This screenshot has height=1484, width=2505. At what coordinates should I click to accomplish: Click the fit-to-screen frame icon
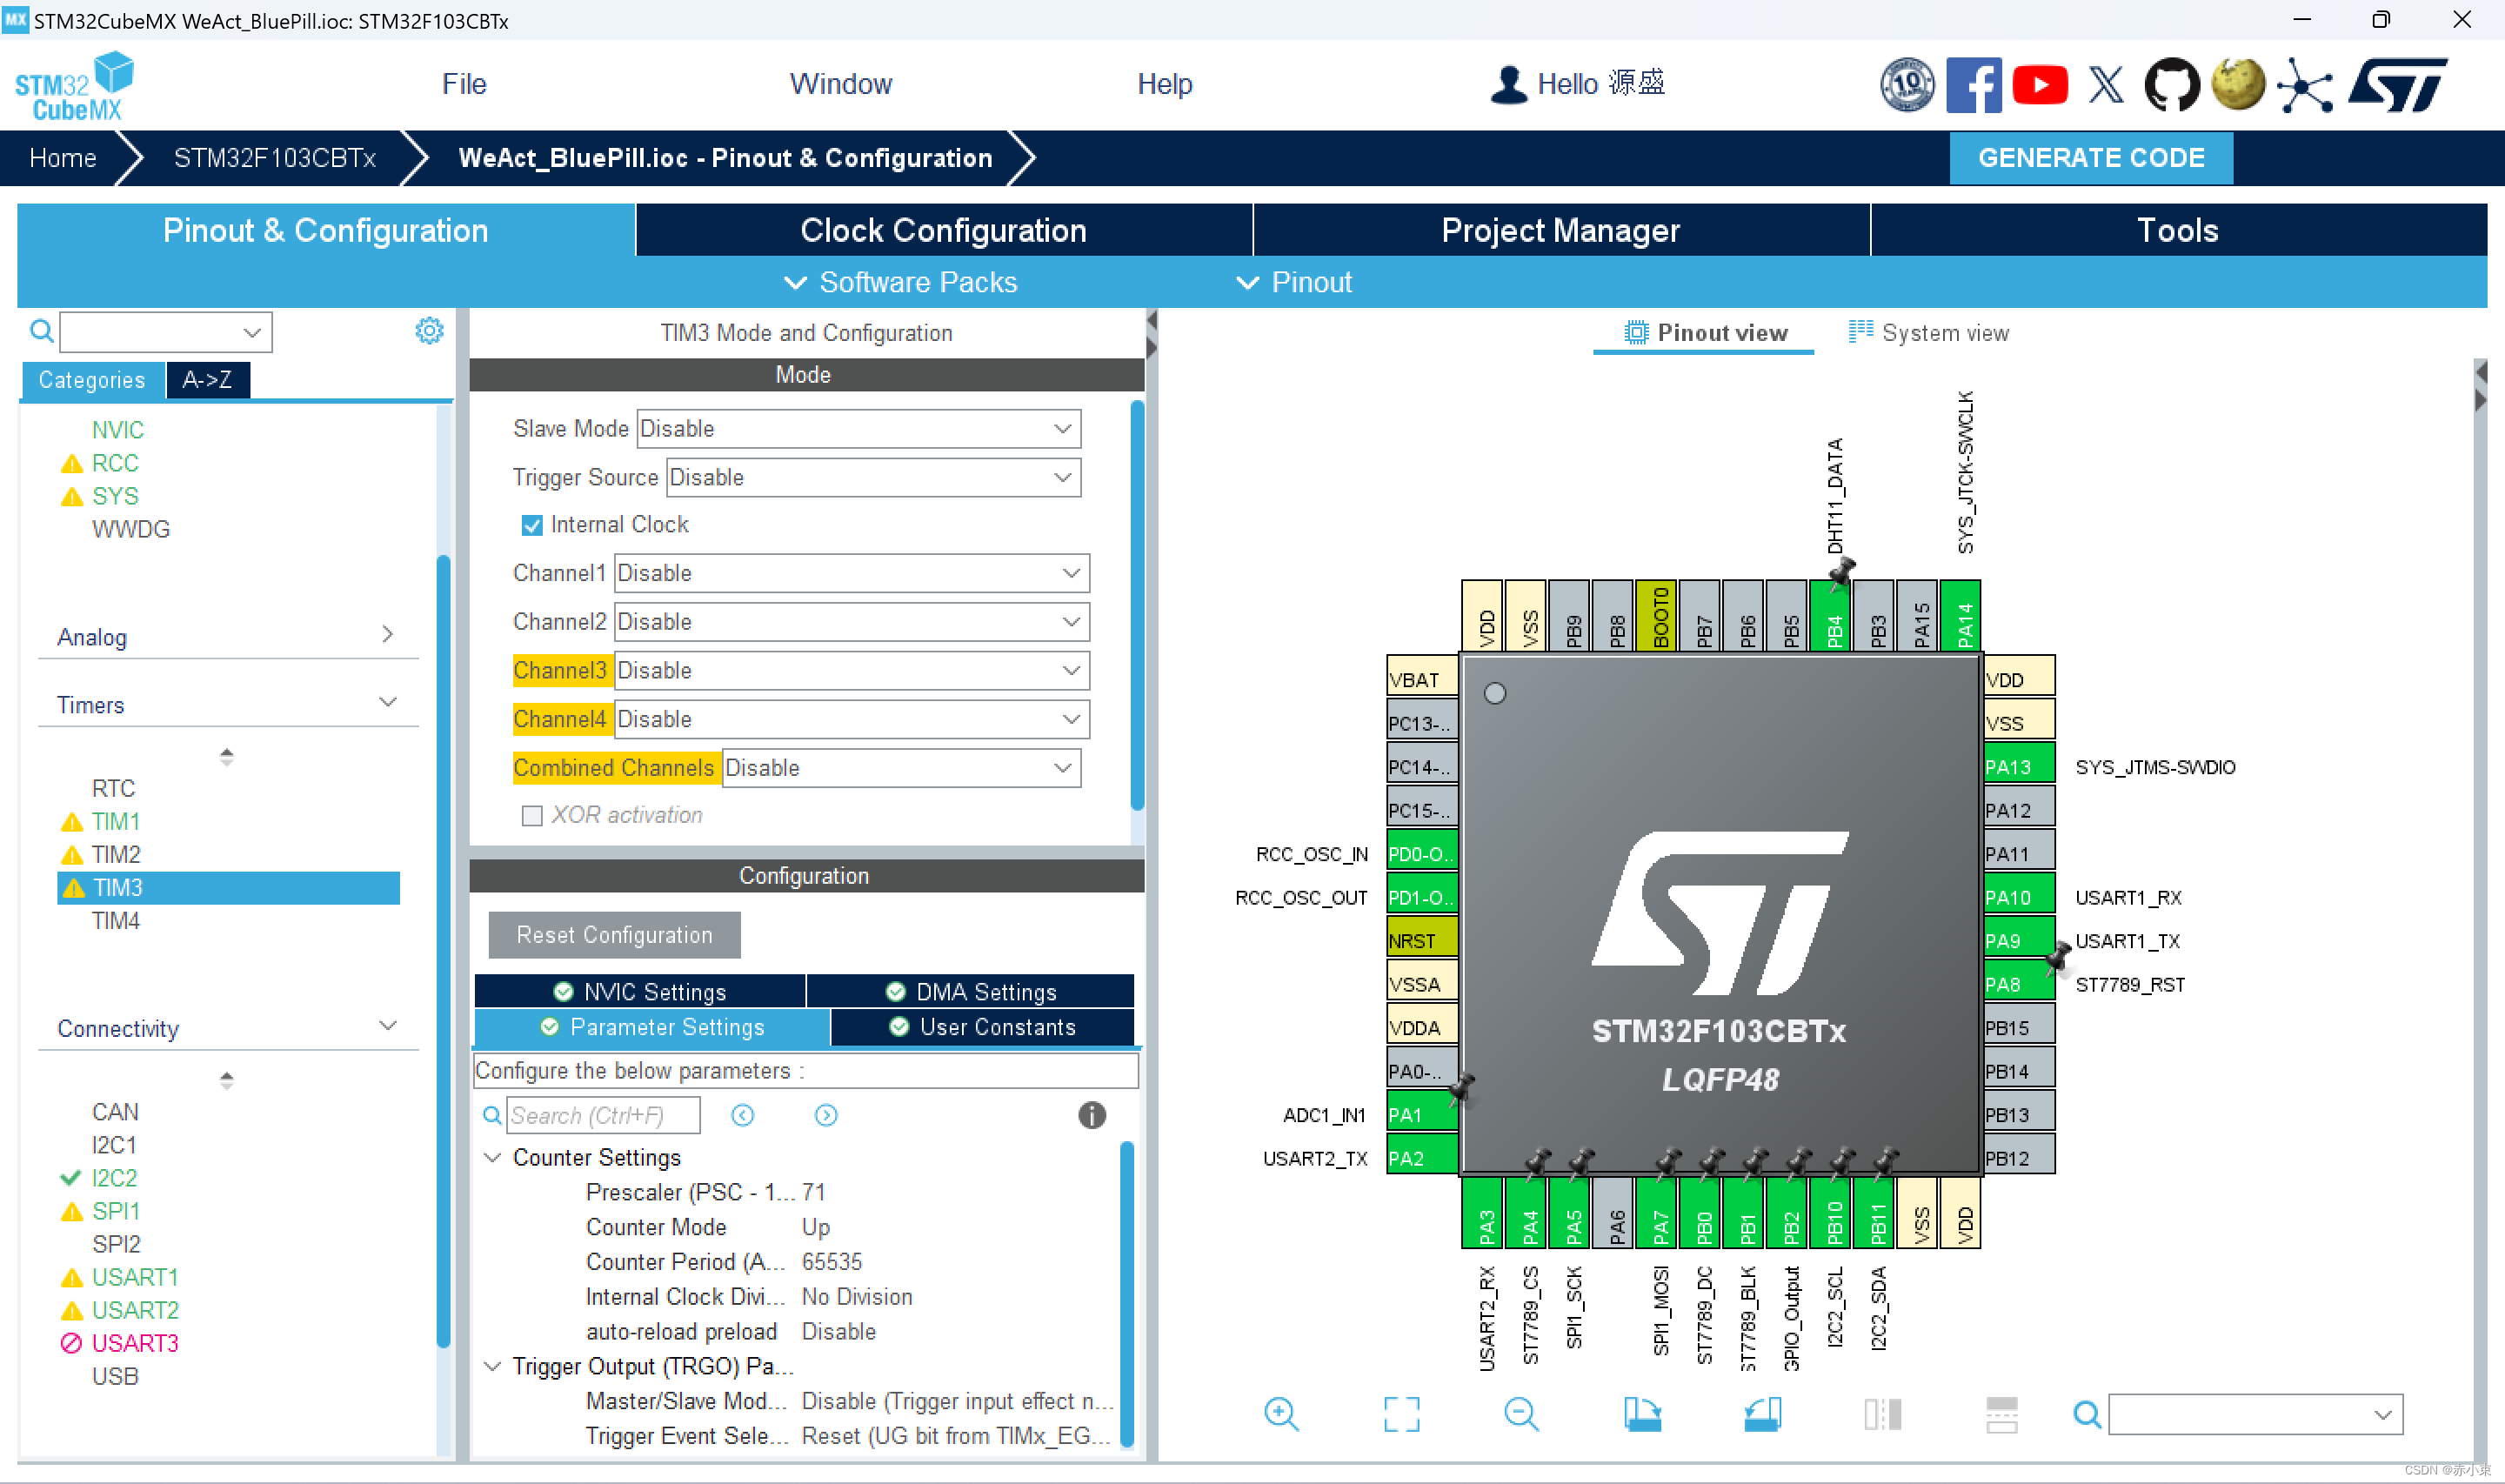point(1400,1414)
